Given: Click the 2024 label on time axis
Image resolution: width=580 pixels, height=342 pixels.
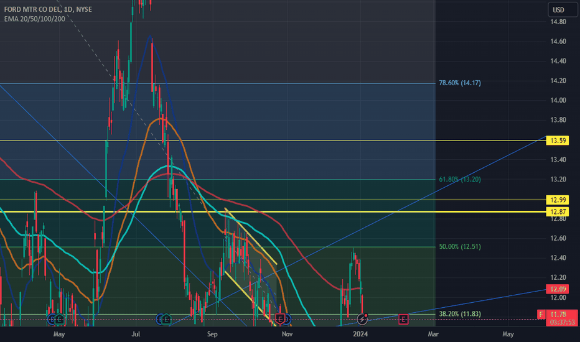Looking at the screenshot, I should [x=360, y=335].
